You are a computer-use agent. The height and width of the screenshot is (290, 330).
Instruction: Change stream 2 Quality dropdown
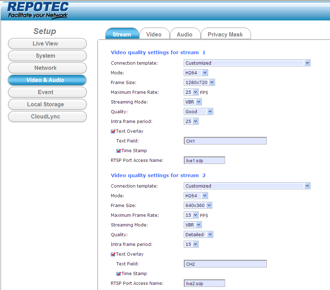point(198,235)
